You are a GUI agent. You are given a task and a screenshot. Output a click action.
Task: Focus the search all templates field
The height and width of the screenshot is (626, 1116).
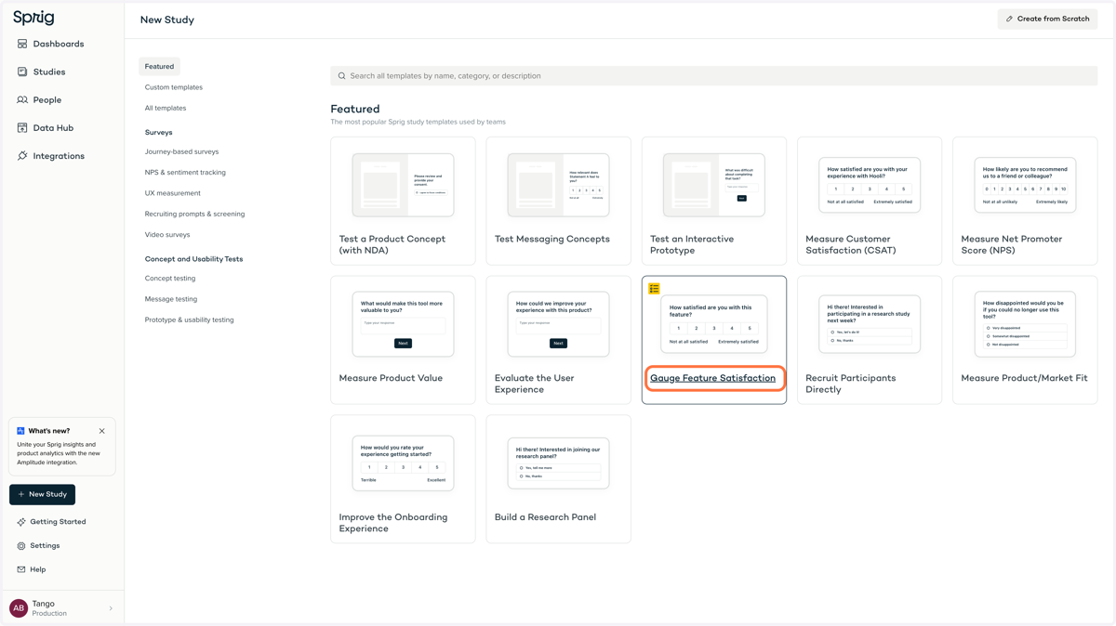pos(714,76)
